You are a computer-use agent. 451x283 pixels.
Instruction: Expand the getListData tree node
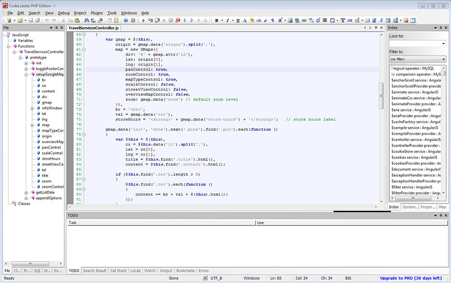click(x=26, y=192)
